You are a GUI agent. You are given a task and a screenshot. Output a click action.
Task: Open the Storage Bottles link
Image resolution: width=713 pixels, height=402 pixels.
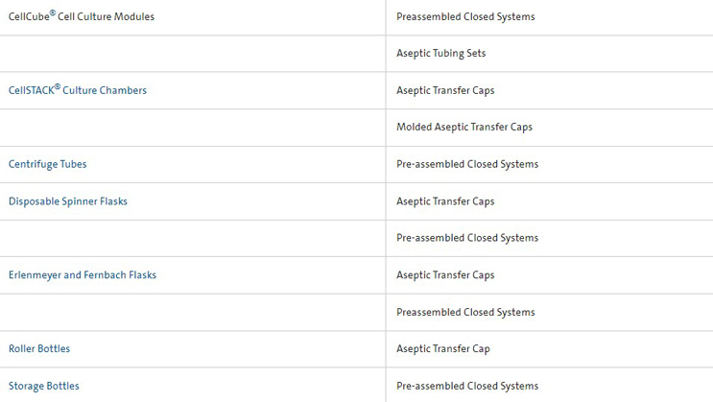point(44,386)
